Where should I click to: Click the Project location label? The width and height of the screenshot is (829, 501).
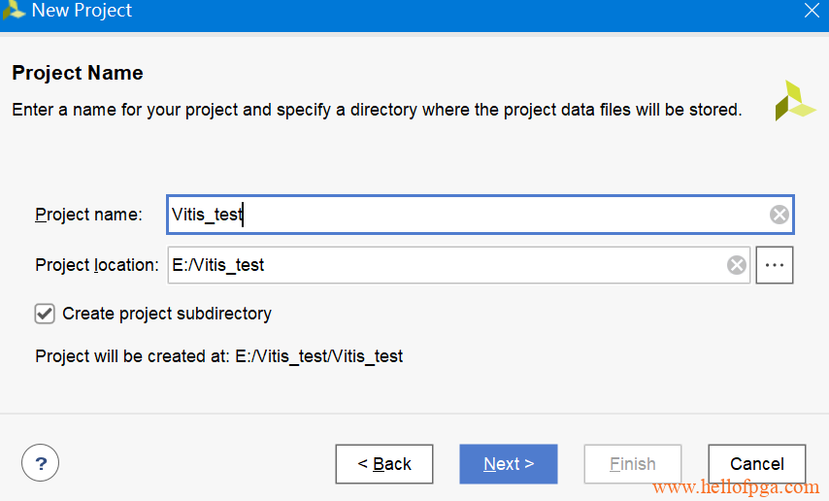point(97,264)
